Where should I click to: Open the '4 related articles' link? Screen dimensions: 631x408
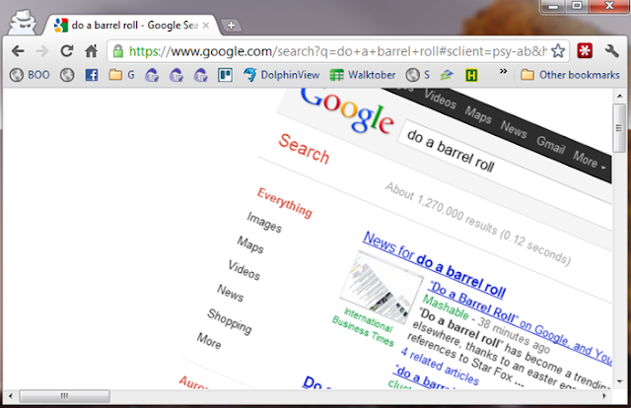[440, 367]
